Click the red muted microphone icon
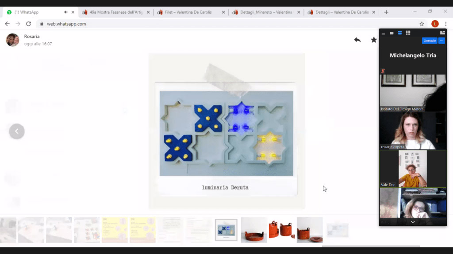 pyautogui.click(x=383, y=71)
